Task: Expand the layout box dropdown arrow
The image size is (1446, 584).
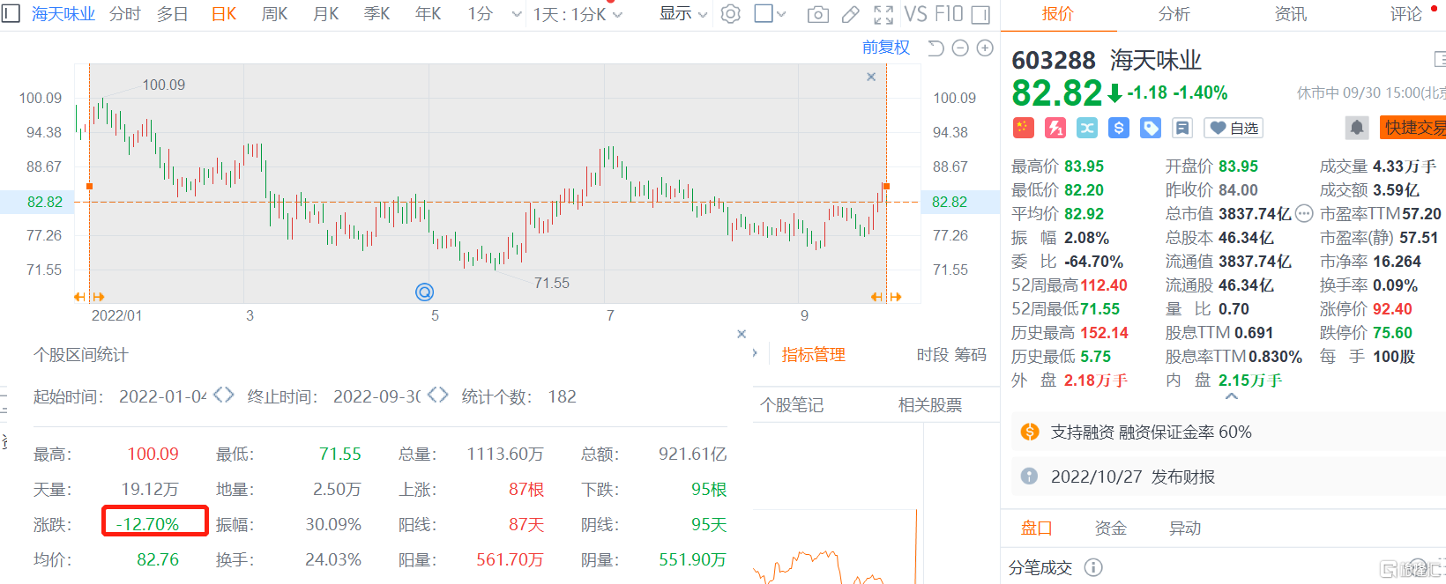Action: click(782, 15)
